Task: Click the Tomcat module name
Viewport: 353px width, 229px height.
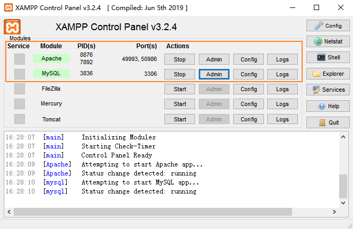Action: tap(51, 119)
